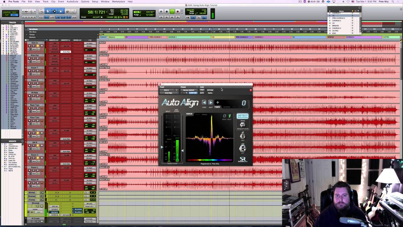The height and width of the screenshot is (227, 403).
Task: Select the Pencil tool
Action: 74,11
